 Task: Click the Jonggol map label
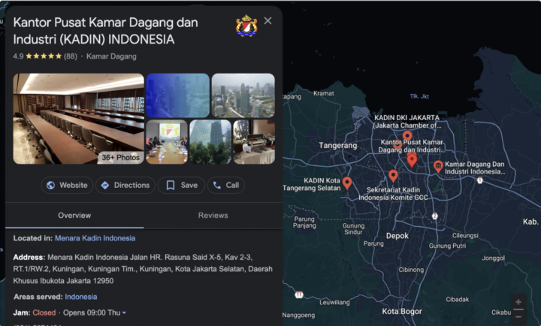point(494,258)
